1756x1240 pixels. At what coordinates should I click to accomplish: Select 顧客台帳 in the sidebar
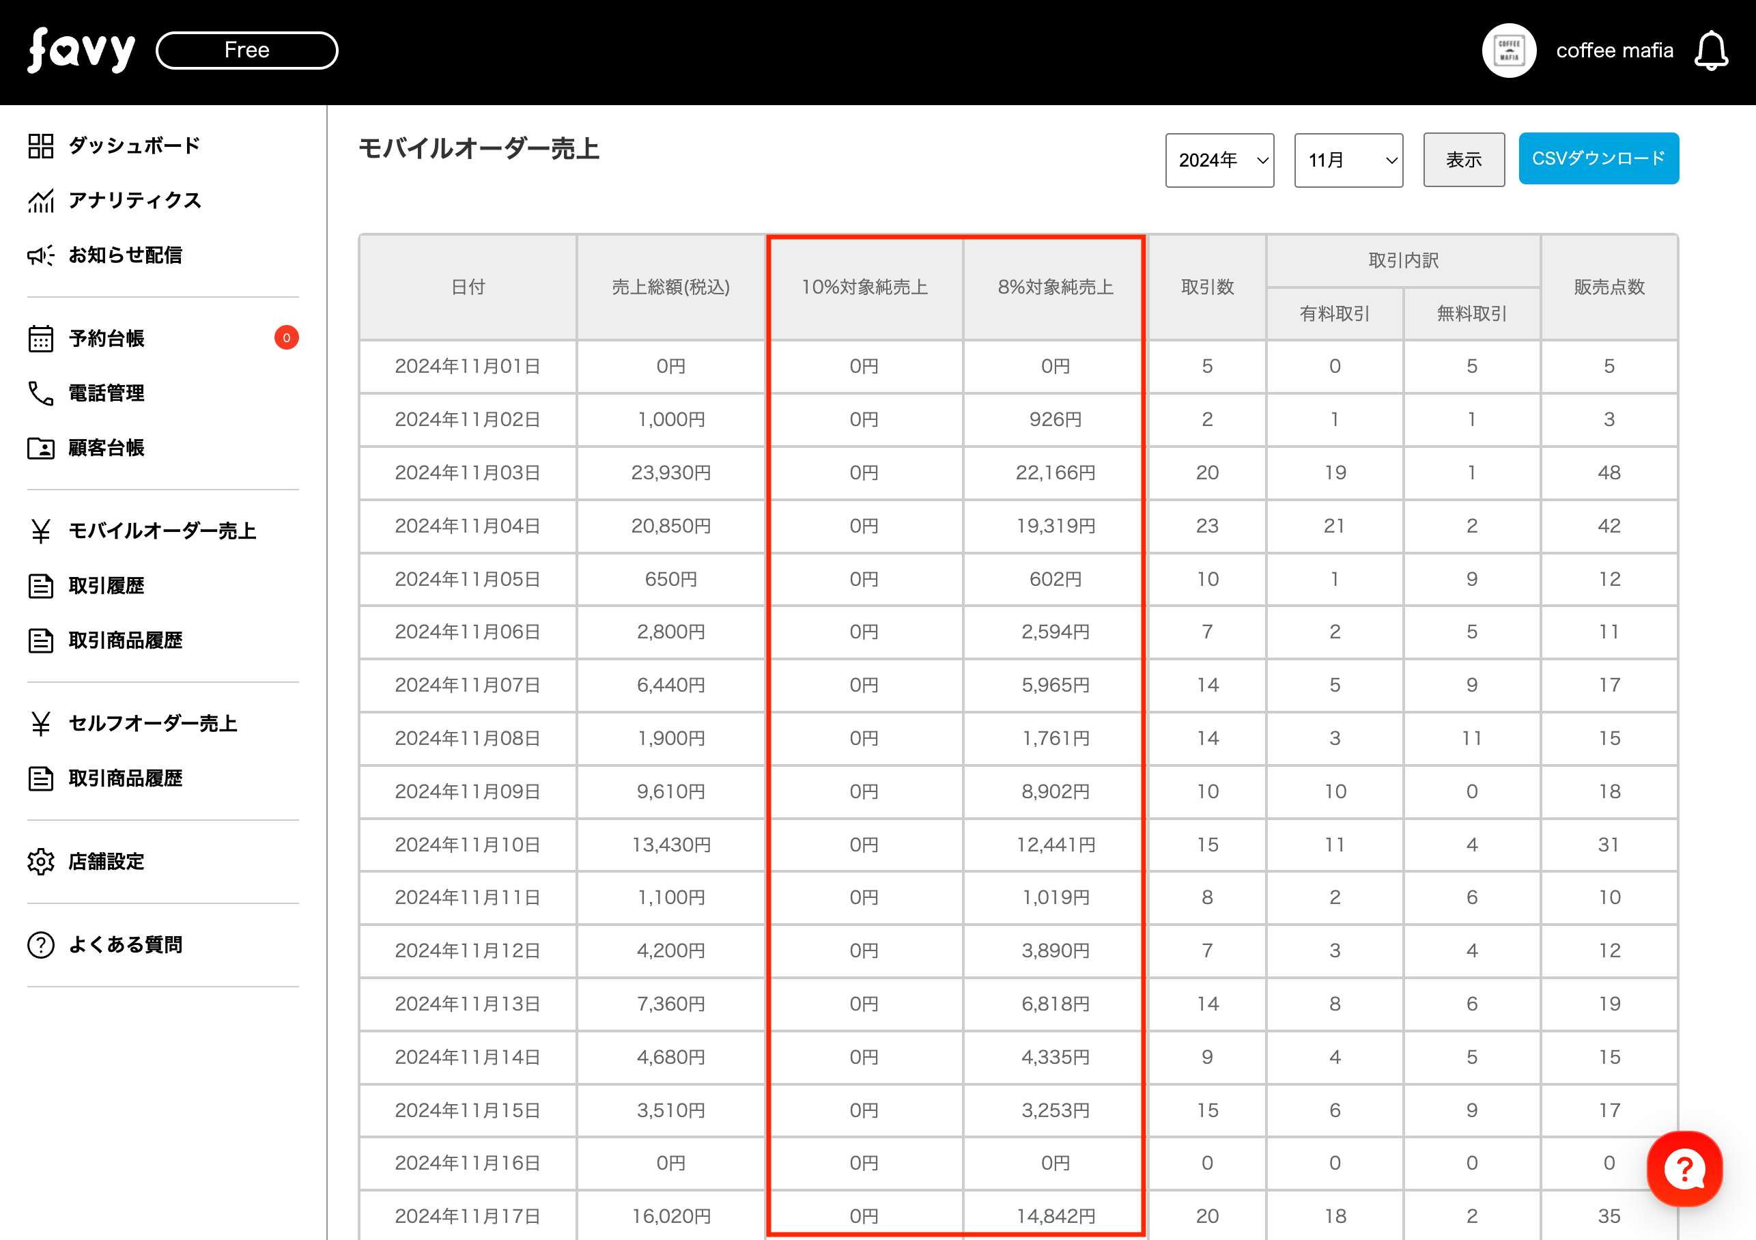[107, 448]
